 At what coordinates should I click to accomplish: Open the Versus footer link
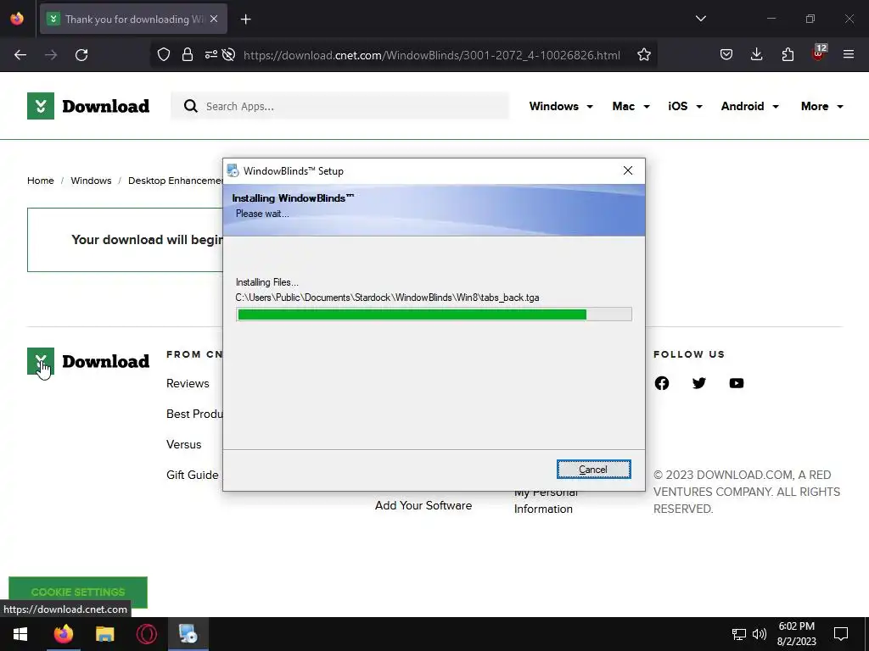pos(183,444)
